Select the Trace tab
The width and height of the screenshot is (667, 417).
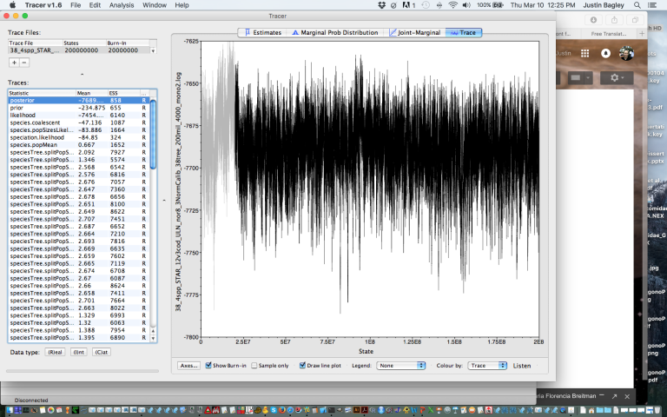tap(463, 32)
